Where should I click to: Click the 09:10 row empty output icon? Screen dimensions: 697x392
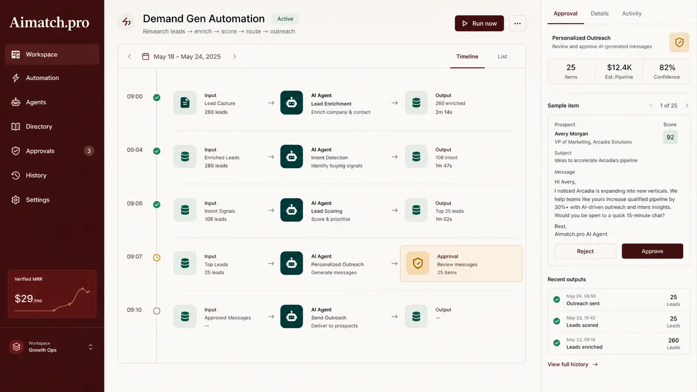(x=416, y=317)
